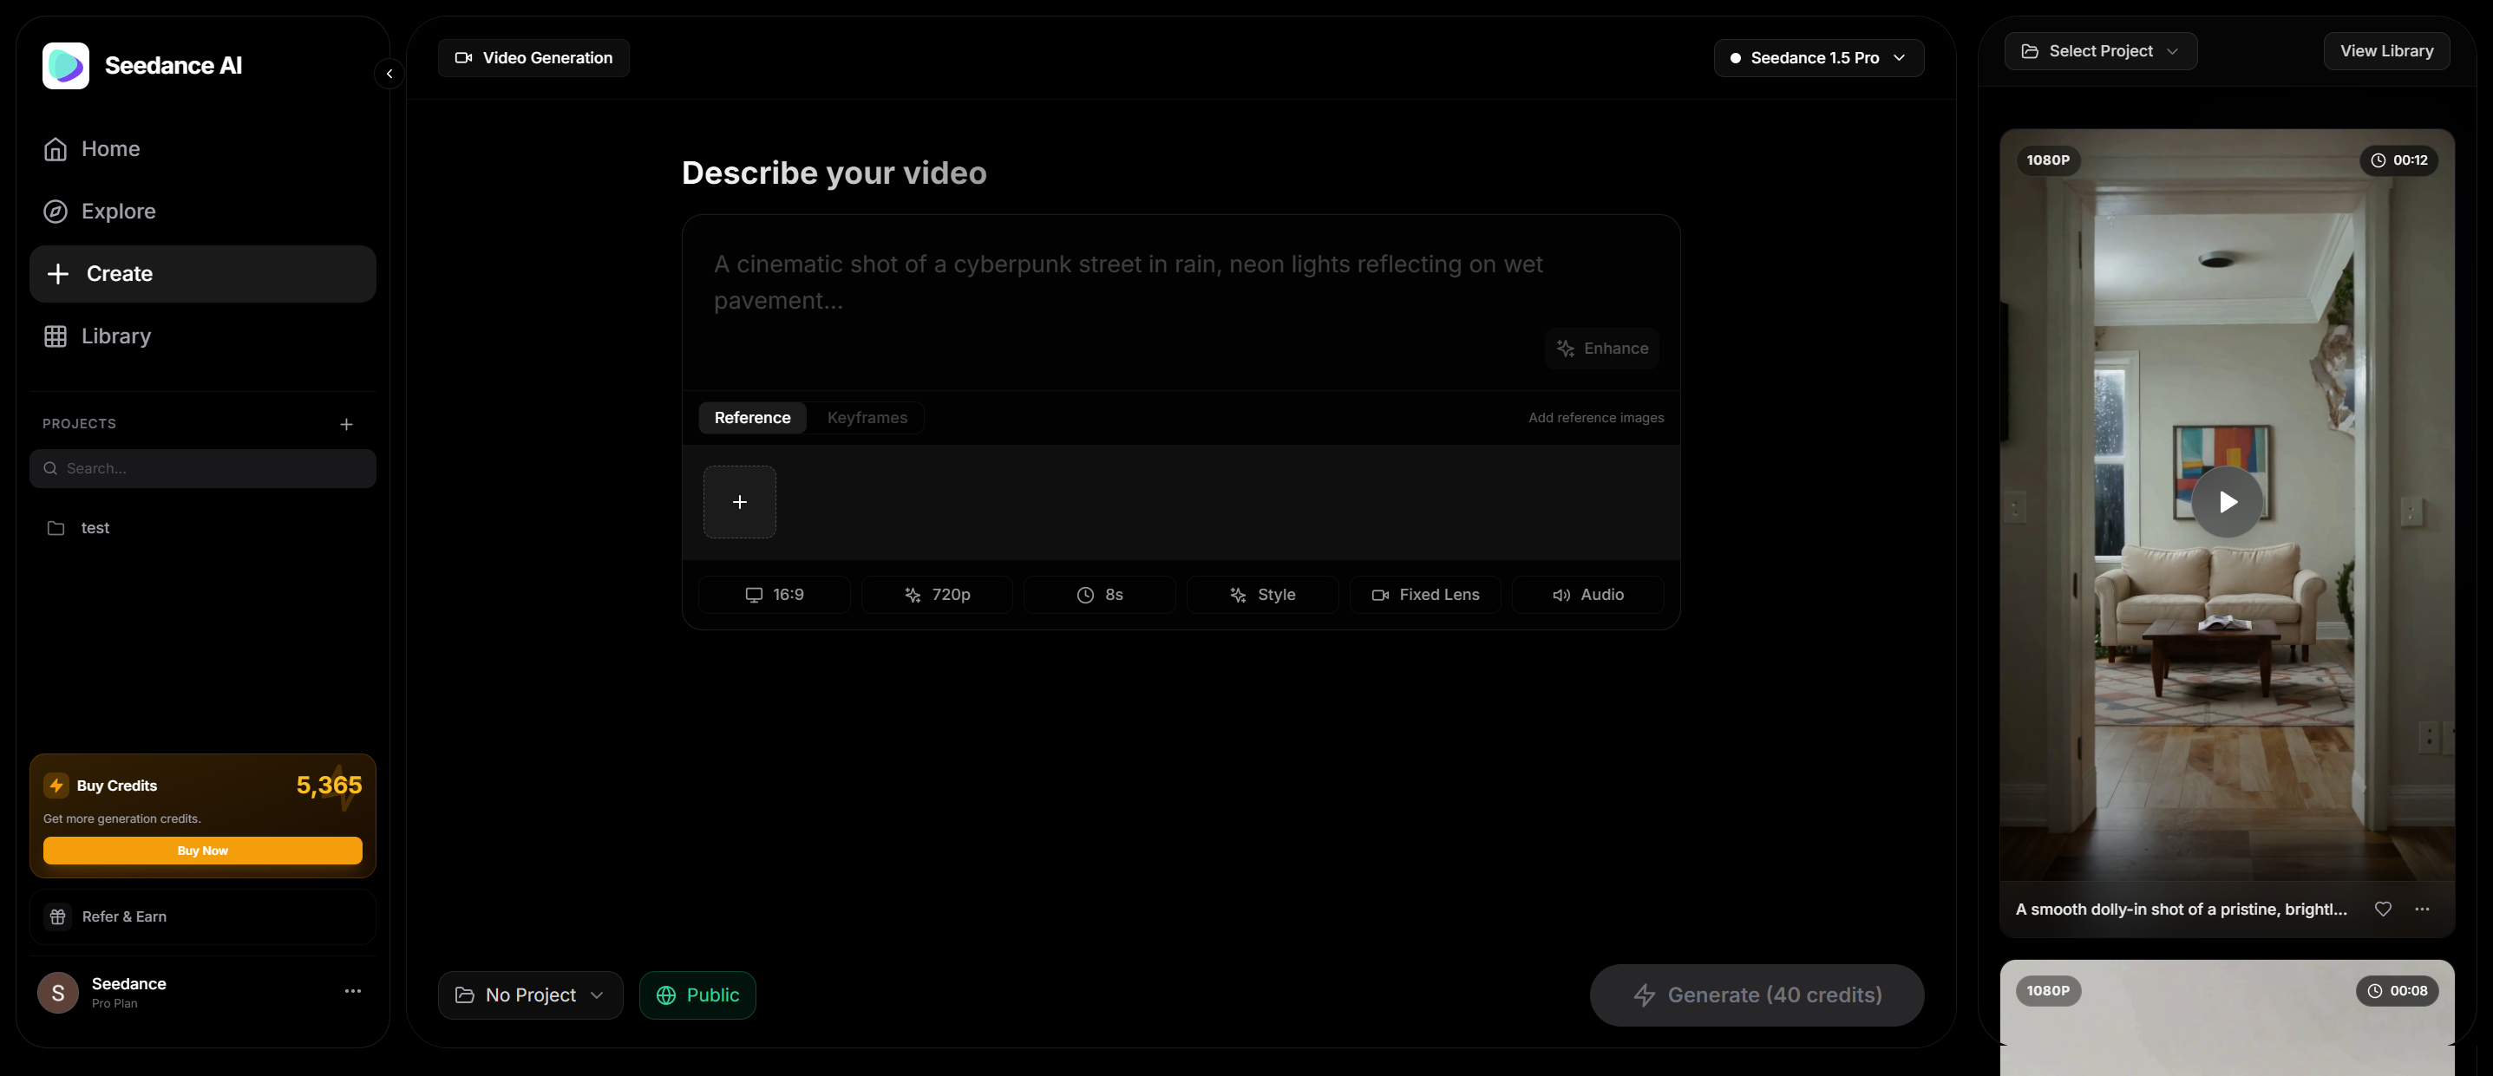The height and width of the screenshot is (1076, 2493).
Task: Open Seedance account options ellipsis
Action: click(352, 991)
